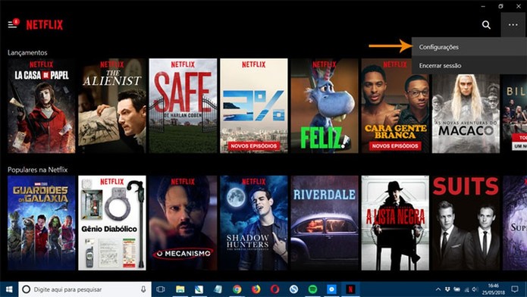The height and width of the screenshot is (297, 527).
Task: Open Guardiões da Galáxia poster
Action: coord(42,223)
